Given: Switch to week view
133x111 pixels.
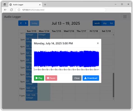Looking at the screenshot, I should pyautogui.click(x=97, y=23).
